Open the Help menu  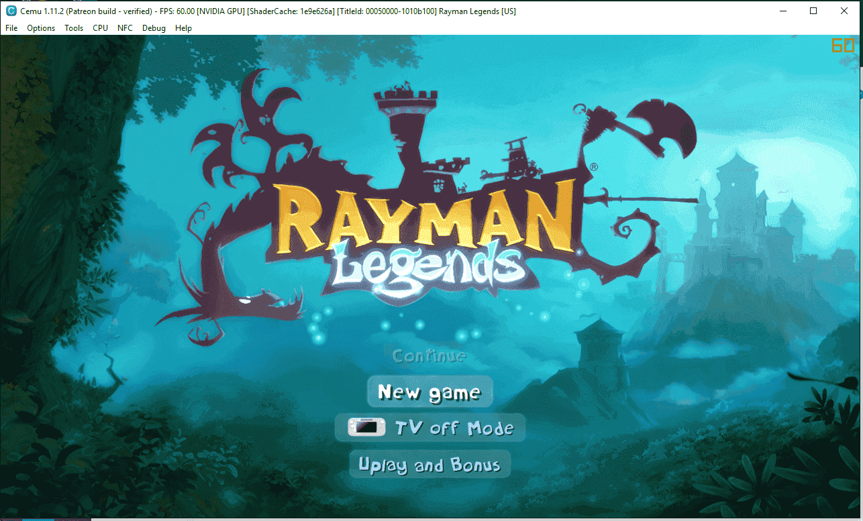click(183, 28)
